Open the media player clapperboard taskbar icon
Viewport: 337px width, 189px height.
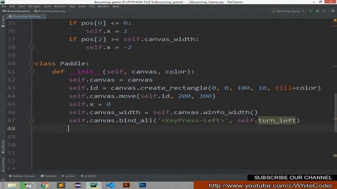coord(28,185)
